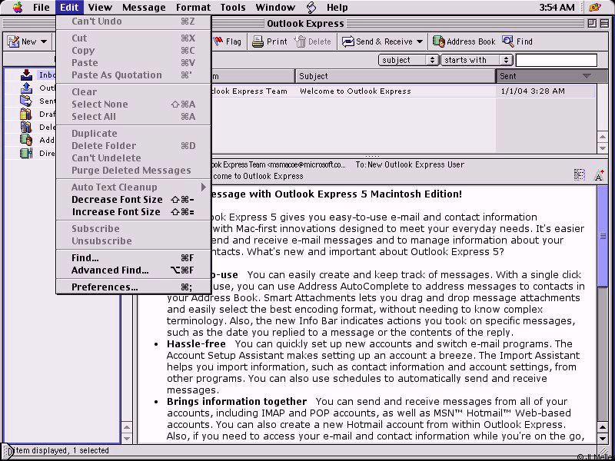Screen dimensions: 615x461
Task: Click the window collapse box in title bar
Action: click(x=604, y=24)
